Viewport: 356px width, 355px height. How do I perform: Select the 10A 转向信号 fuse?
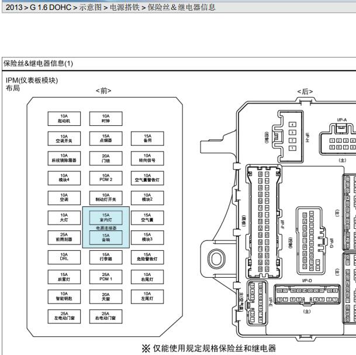coord(147,158)
